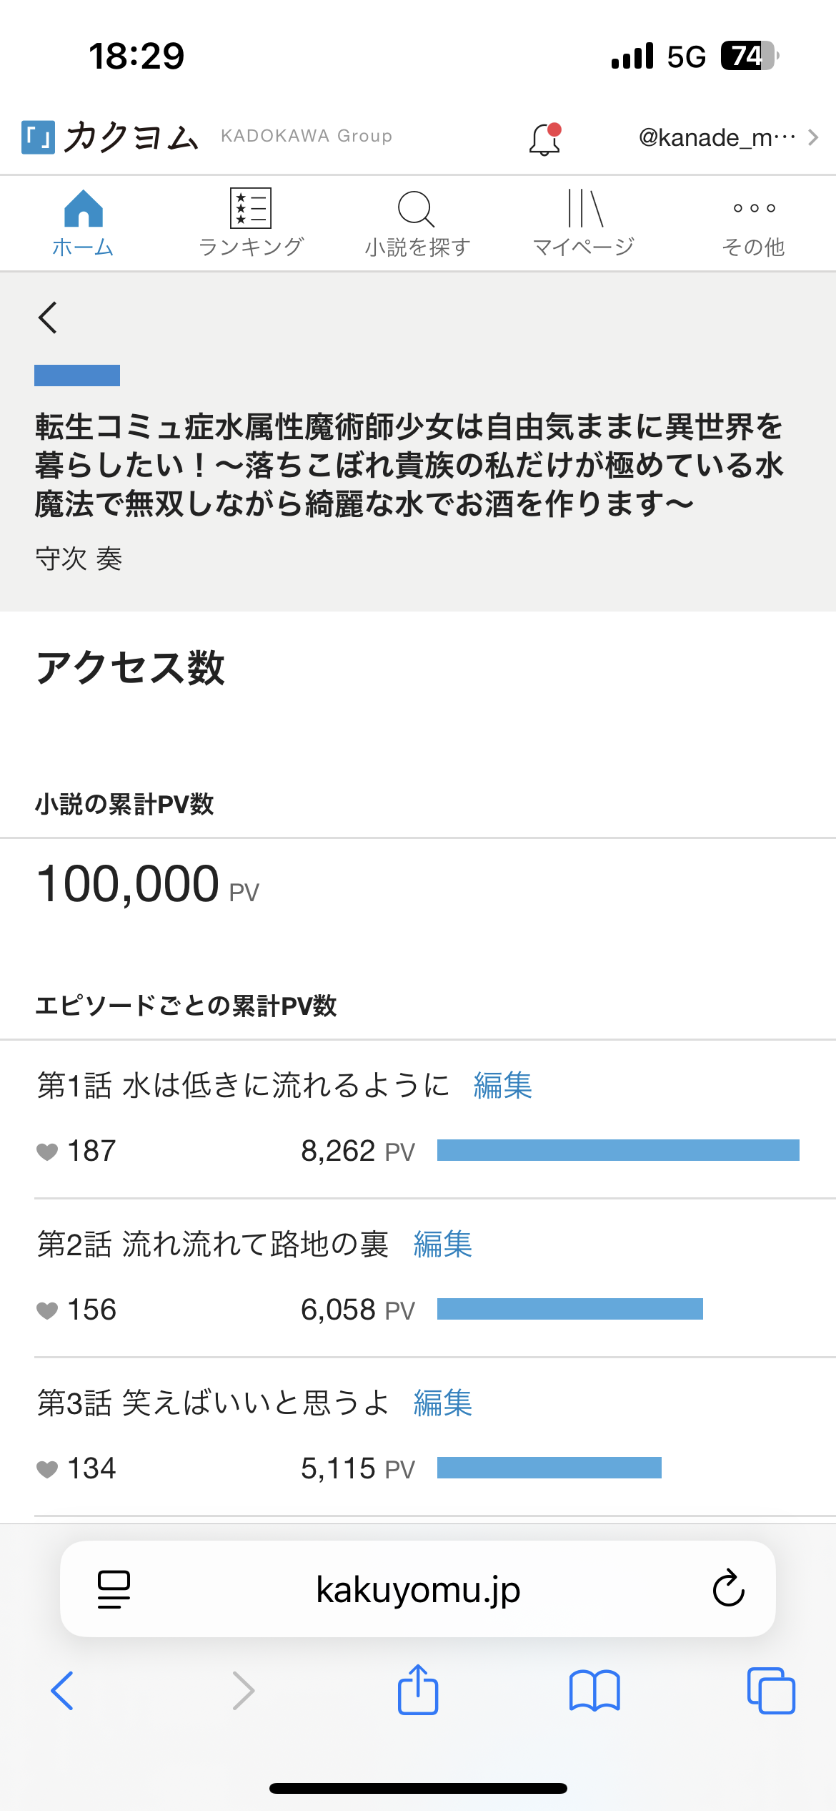The height and width of the screenshot is (1811, 836).
Task: Show open Safari tabs overview
Action: click(x=771, y=1690)
